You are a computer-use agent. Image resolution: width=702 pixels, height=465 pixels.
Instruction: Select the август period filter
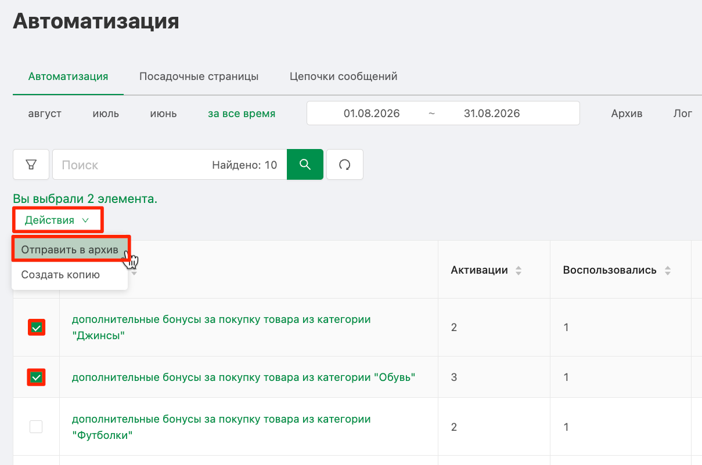point(45,114)
